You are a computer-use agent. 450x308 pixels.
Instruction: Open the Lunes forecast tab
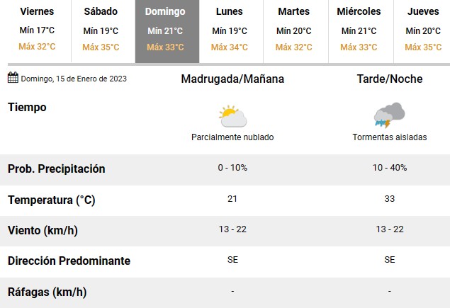pos(231,31)
